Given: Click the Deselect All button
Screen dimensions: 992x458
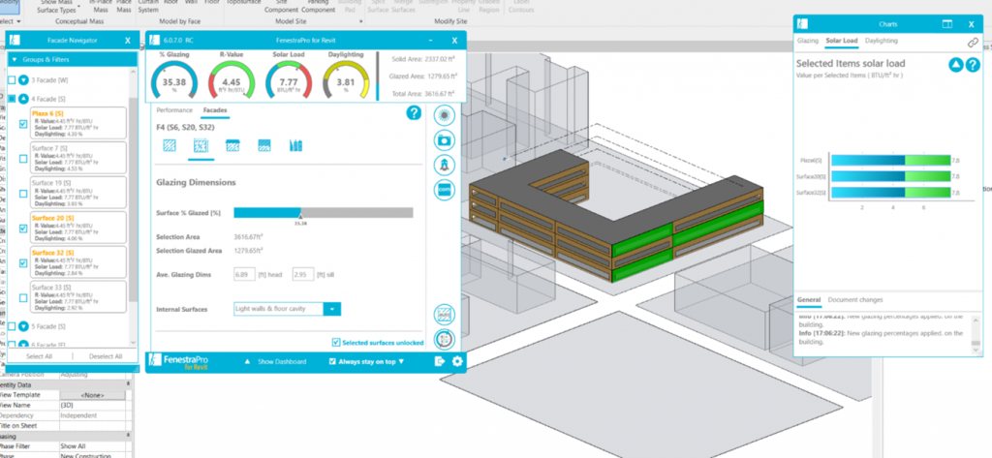Looking at the screenshot, I should [106, 356].
